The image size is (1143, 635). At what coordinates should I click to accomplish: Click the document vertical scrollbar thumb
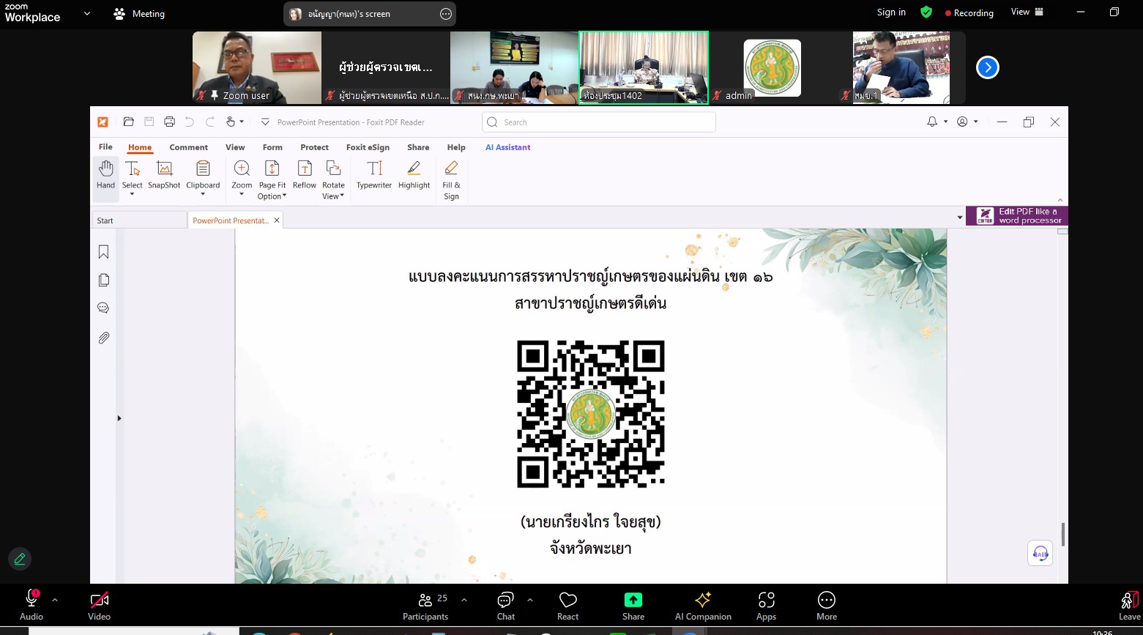tap(1062, 535)
